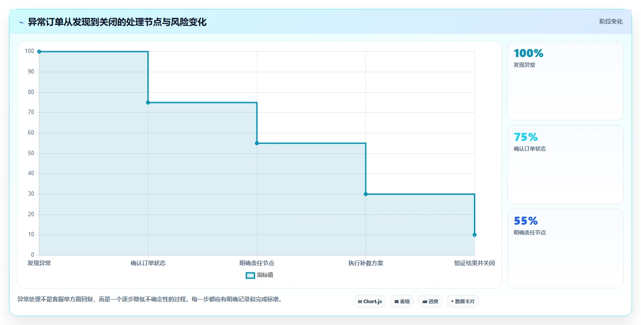Select the 发现异常 data point at 100

point(39,52)
